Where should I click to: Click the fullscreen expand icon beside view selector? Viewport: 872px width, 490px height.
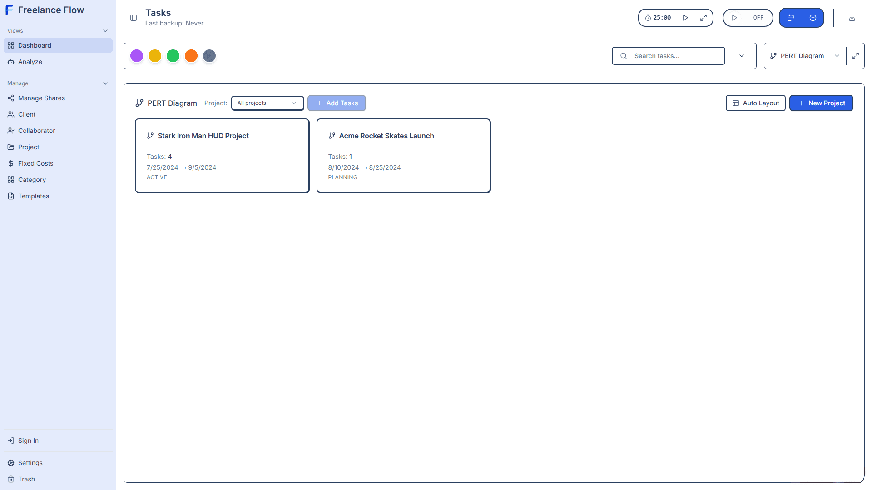click(856, 56)
